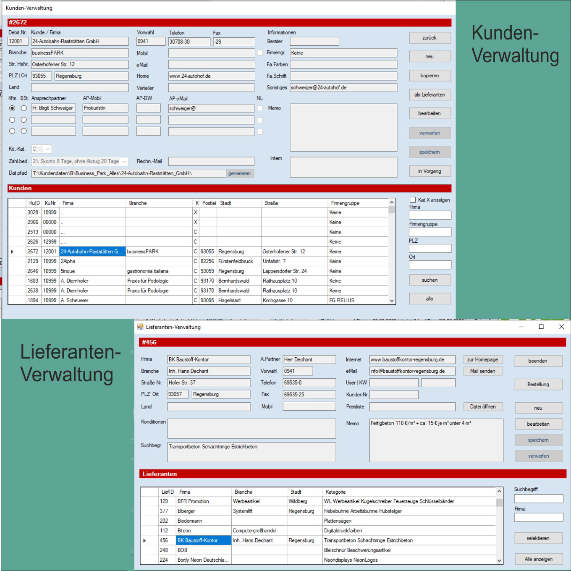Viewport: 571px width, 571px height.
Task: Enable the Kat.X anzeigen checkbox
Action: pyautogui.click(x=413, y=200)
